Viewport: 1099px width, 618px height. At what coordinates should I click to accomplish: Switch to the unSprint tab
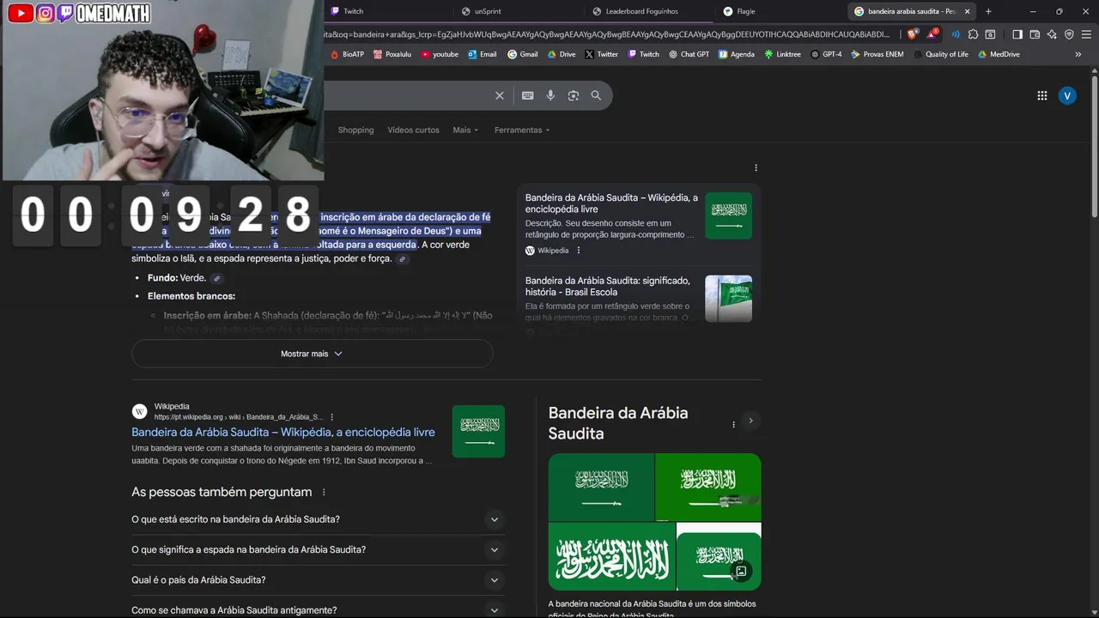(518, 11)
